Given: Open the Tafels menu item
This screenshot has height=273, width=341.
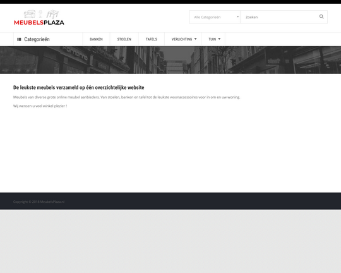Looking at the screenshot, I should (152, 39).
